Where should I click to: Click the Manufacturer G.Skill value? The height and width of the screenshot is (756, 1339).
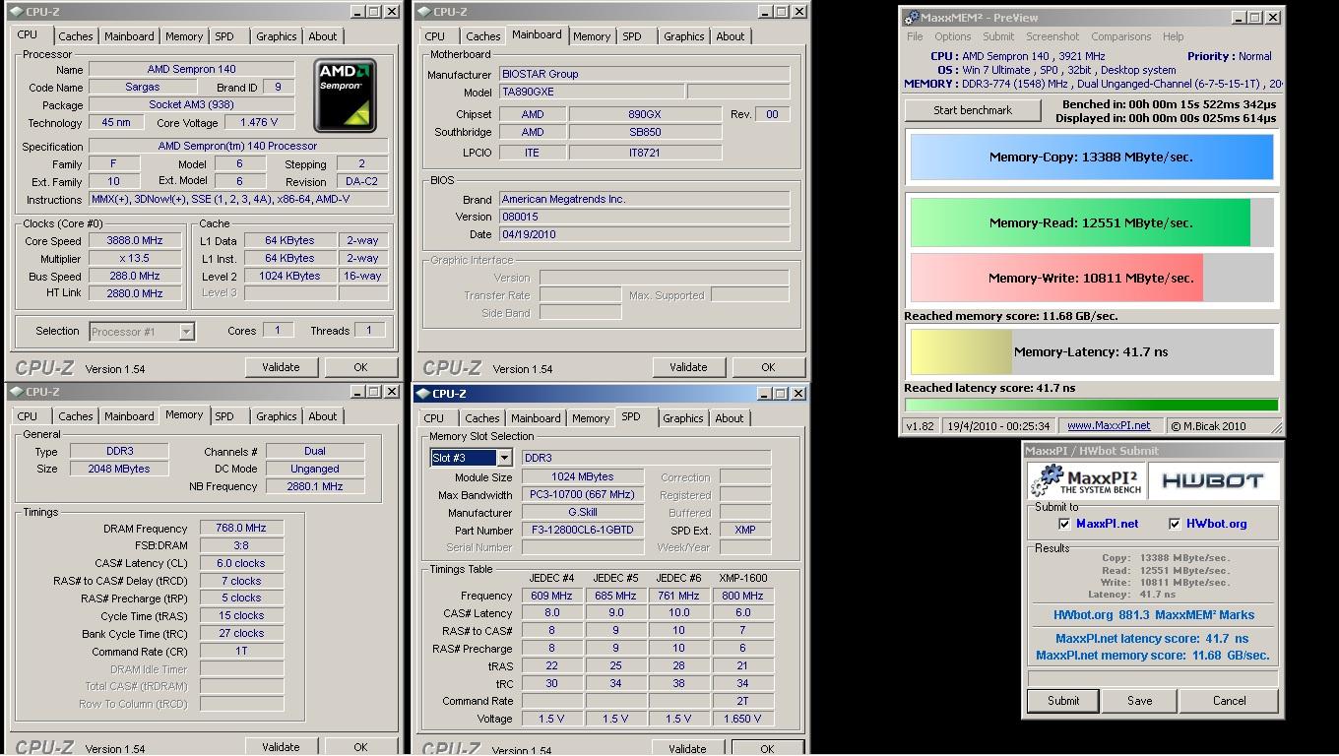click(x=583, y=512)
